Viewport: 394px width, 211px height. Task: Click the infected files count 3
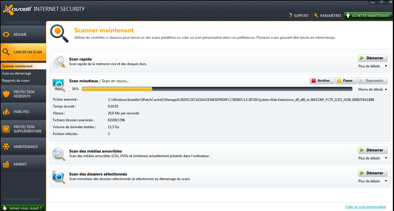click(109, 134)
